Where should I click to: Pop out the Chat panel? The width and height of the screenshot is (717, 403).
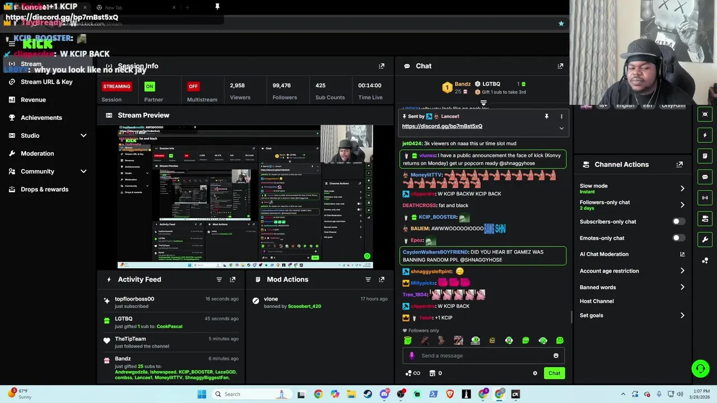tap(560, 66)
